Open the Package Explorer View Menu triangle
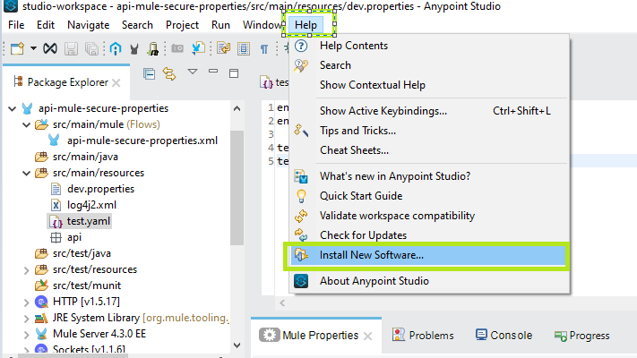The image size is (637, 358). tap(193, 72)
